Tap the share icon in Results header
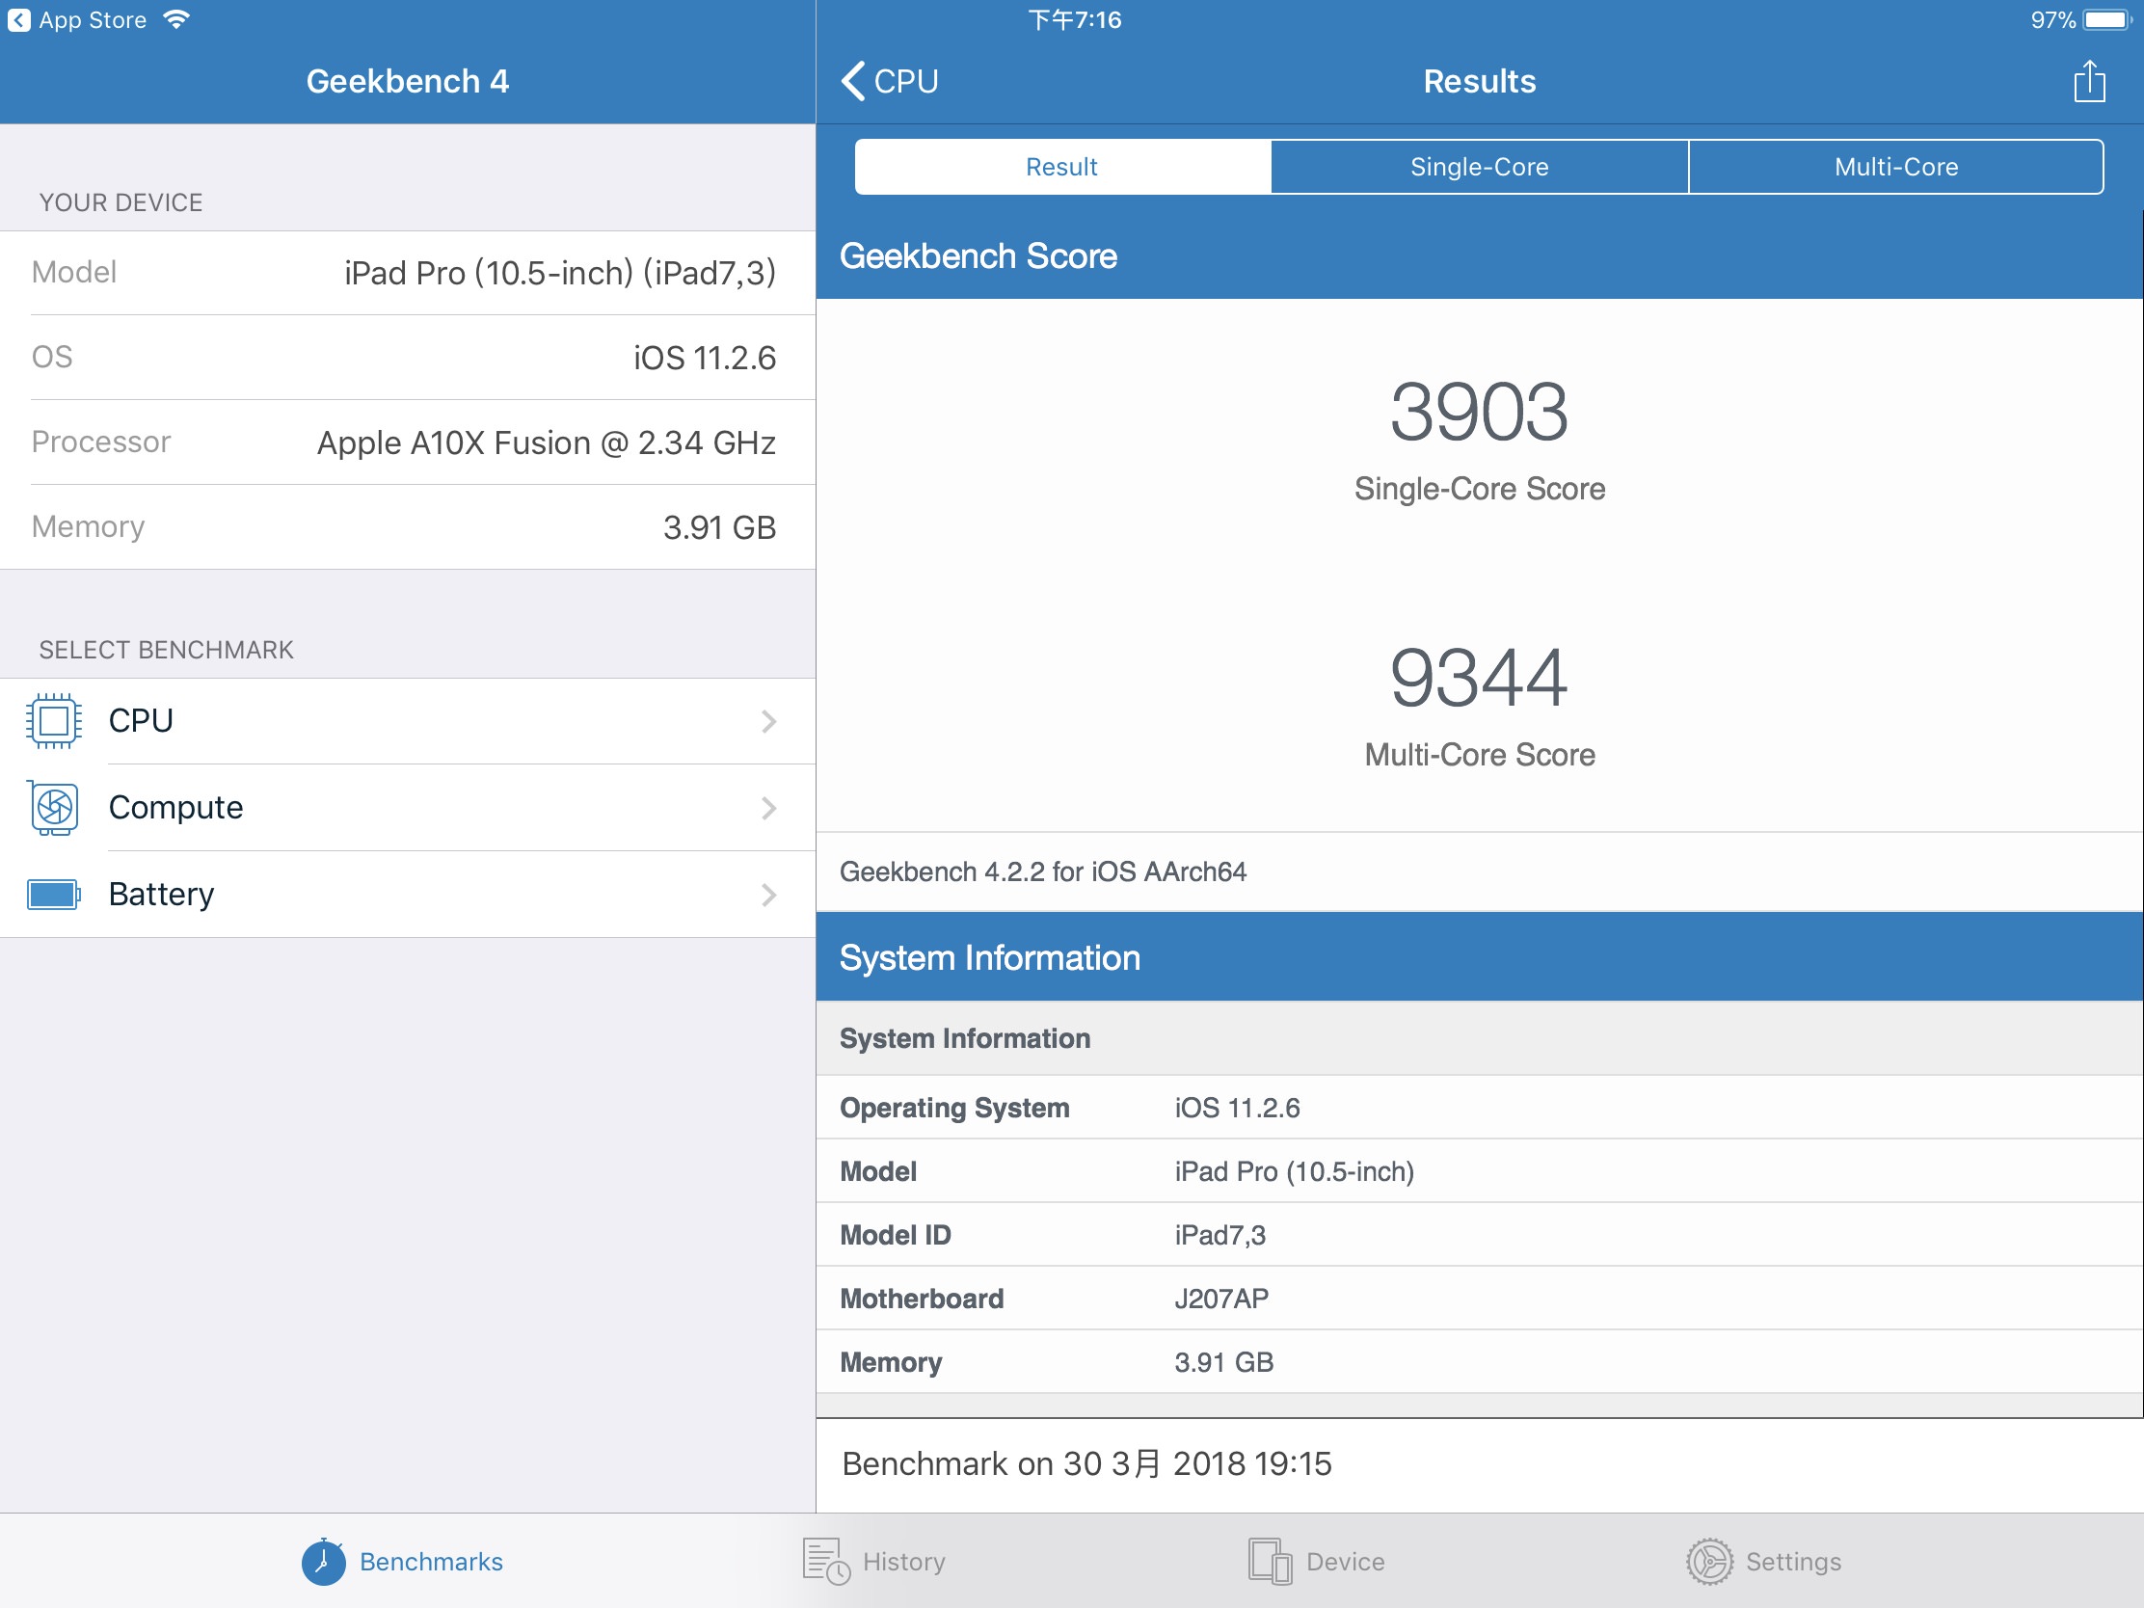Image resolution: width=2144 pixels, height=1608 pixels. 2089,81
